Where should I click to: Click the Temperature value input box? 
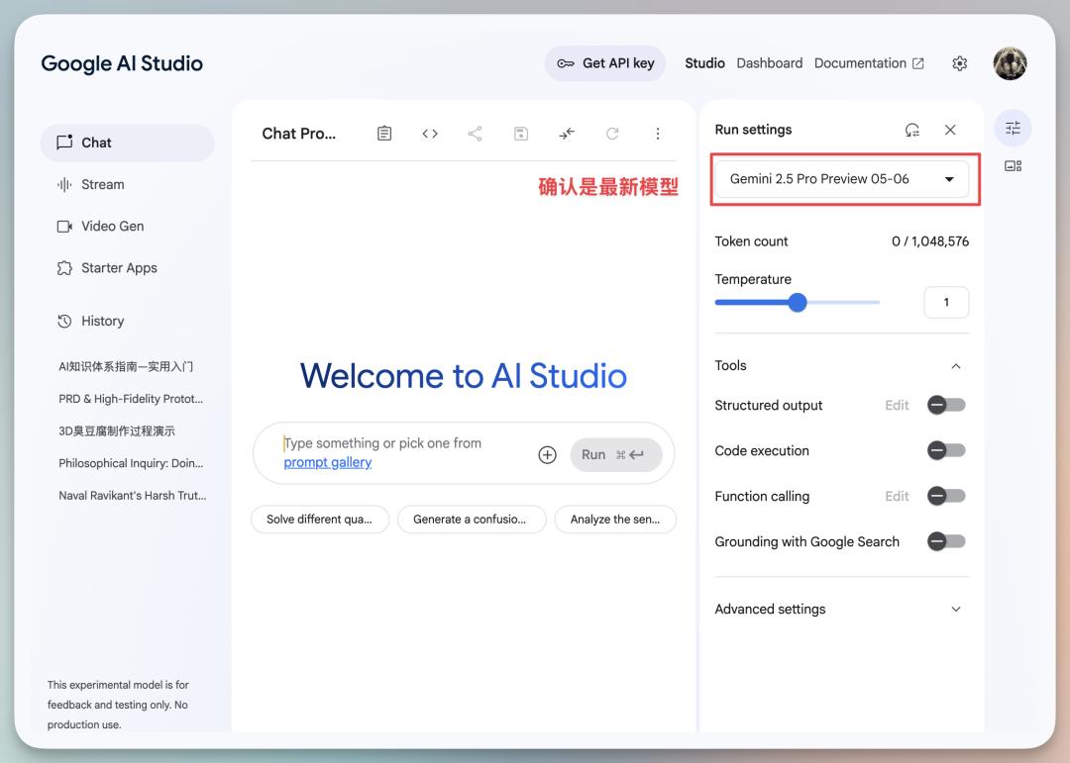click(946, 302)
